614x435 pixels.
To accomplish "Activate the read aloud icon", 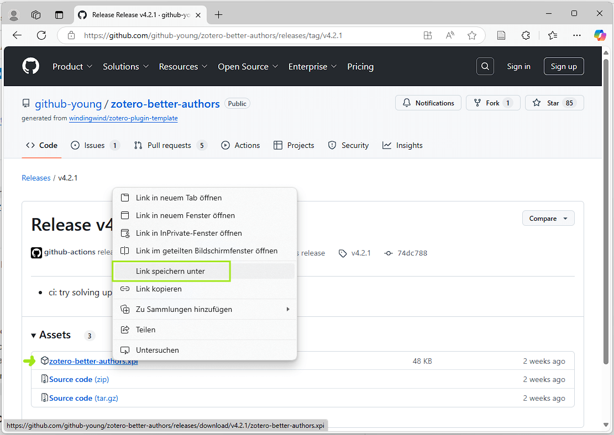I will [449, 35].
